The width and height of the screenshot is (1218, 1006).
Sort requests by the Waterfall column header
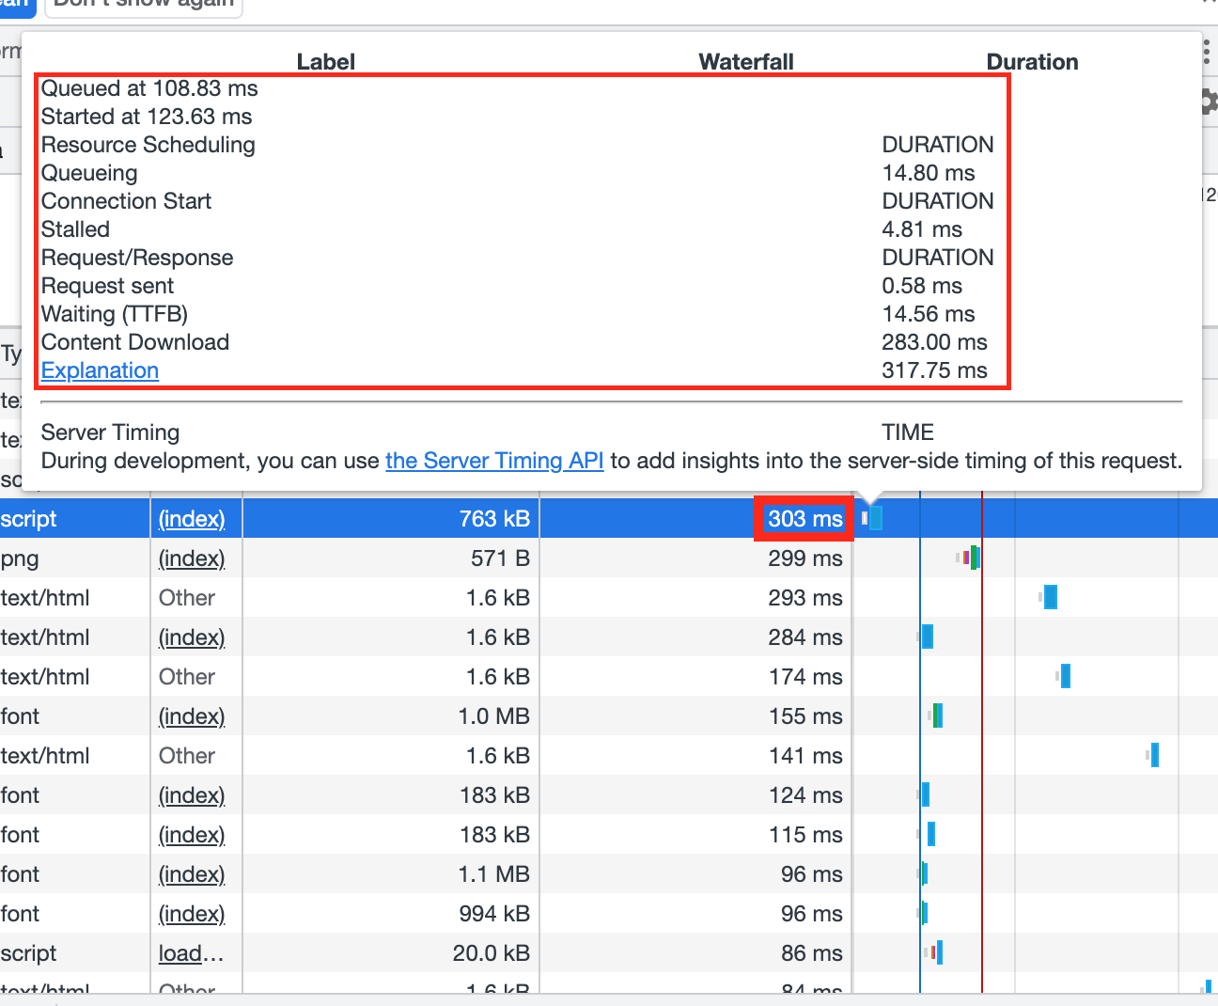point(745,61)
